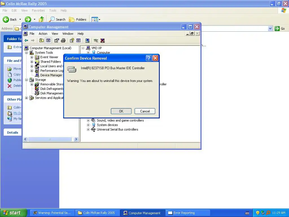Click the Back button in Explorer window
289x217 pixels.
click(10, 19)
